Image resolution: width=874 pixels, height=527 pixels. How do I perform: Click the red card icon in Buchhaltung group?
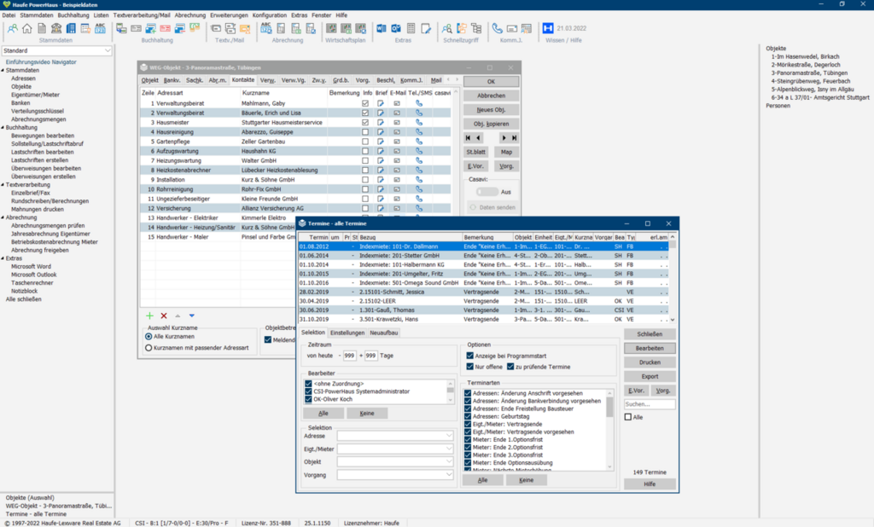[x=166, y=28]
